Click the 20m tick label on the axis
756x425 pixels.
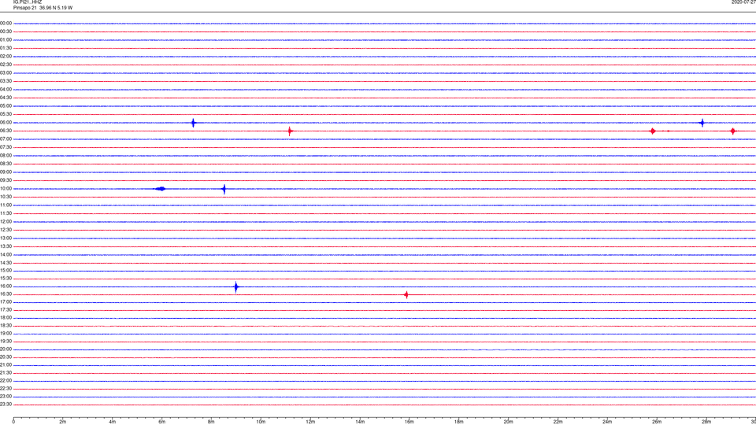(508, 422)
